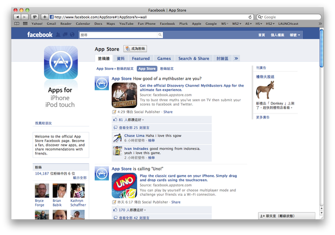
Task: Click the fan icon on become-fan button
Action: 127,49
